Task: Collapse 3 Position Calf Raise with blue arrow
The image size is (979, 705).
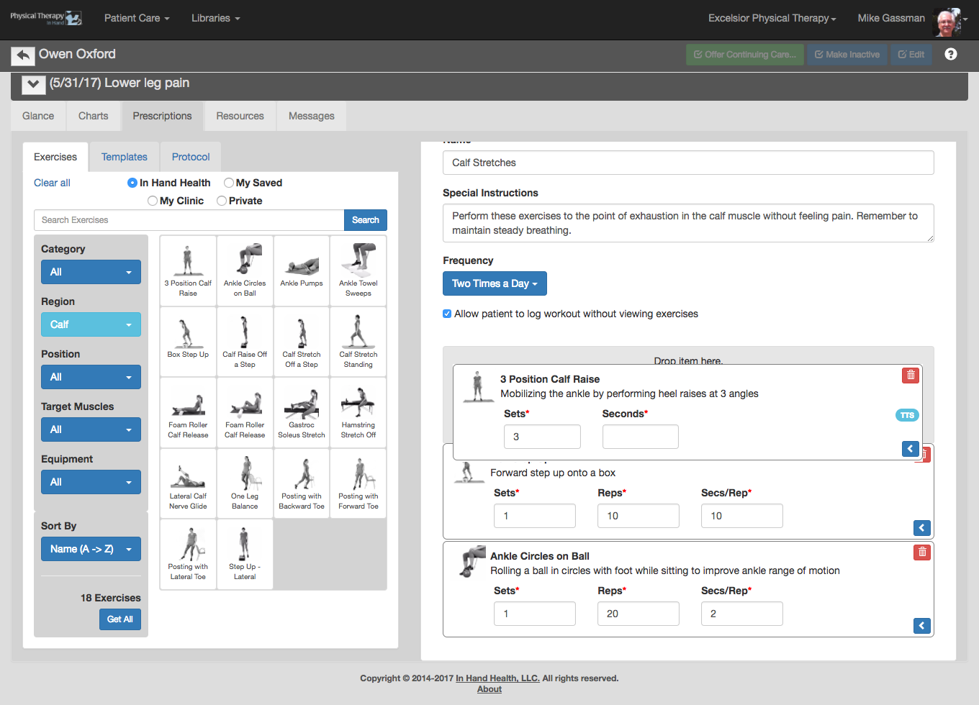Action: coord(911,449)
